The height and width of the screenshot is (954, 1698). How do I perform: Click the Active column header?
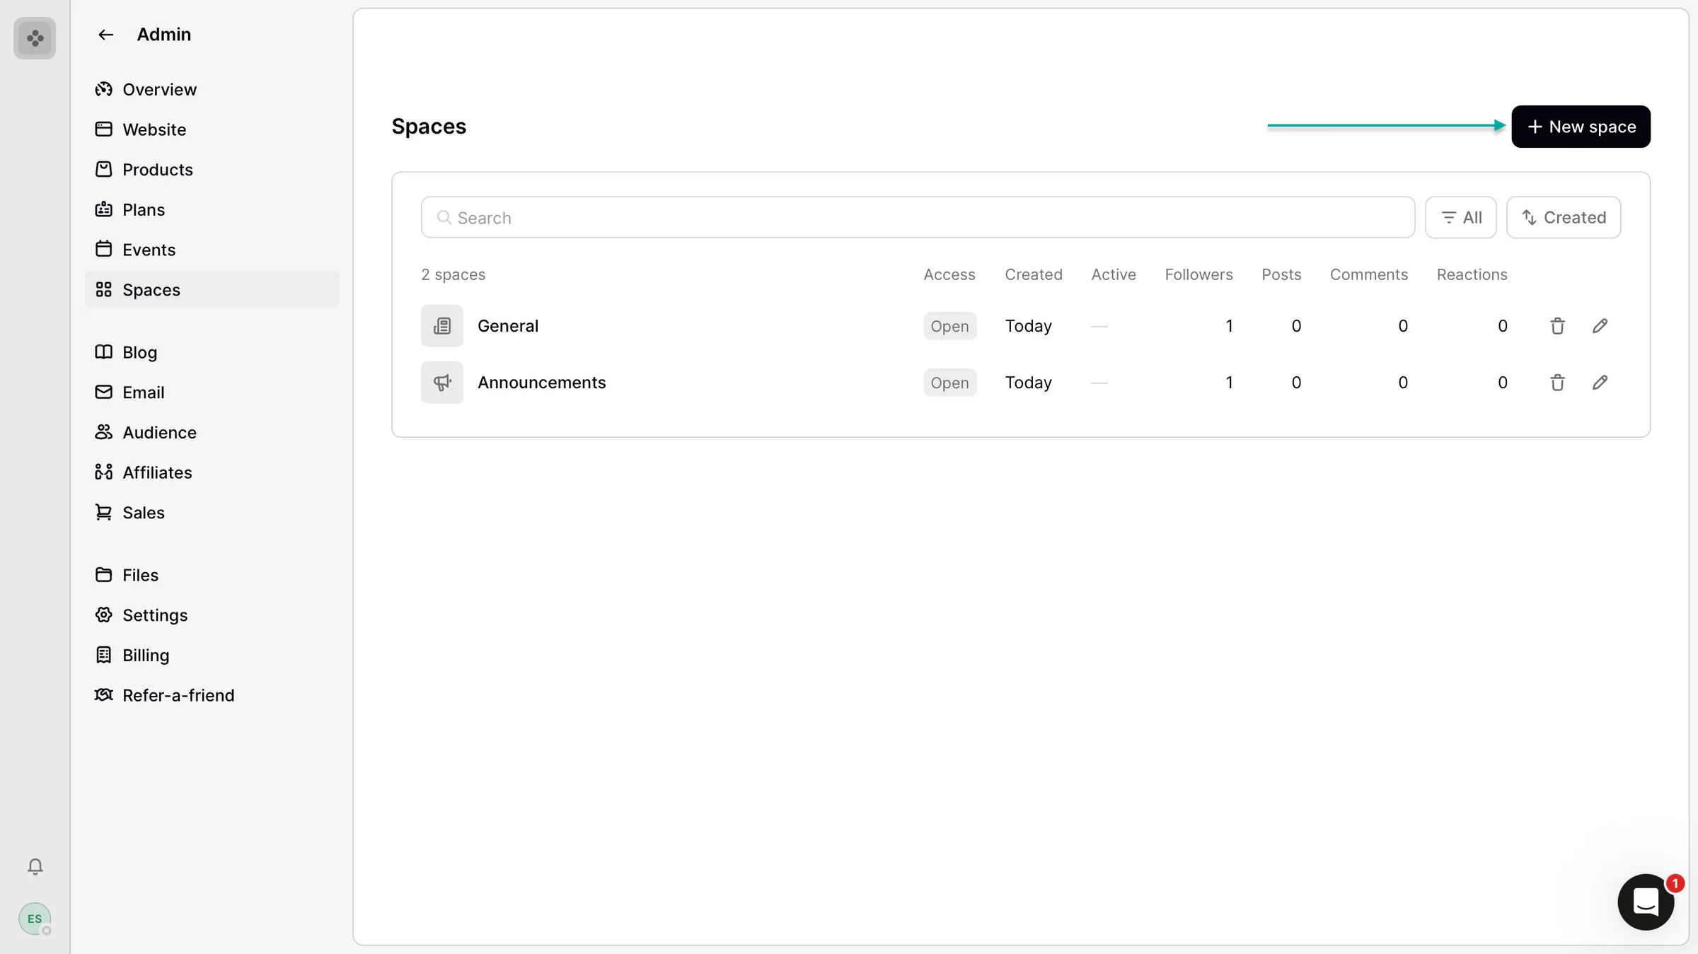[1113, 274]
